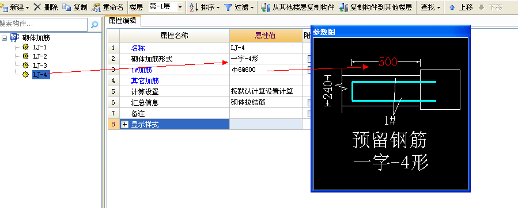The image size is (518, 208).
Task: Click the 复制 (Copy) icon
Action: click(x=66, y=7)
